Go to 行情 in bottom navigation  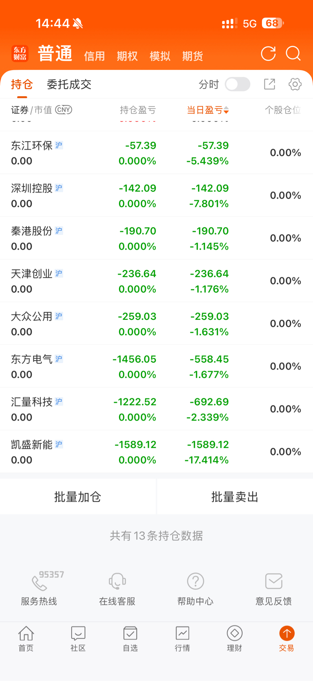pos(182,639)
